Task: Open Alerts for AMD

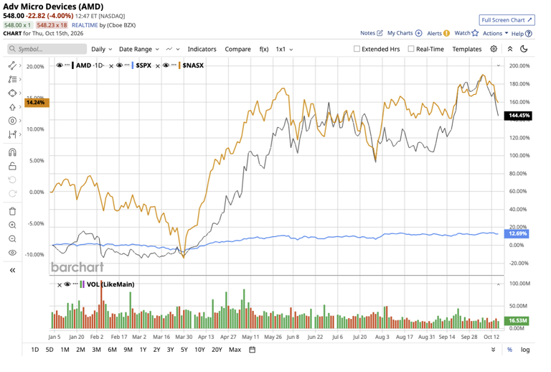Action: (438, 34)
